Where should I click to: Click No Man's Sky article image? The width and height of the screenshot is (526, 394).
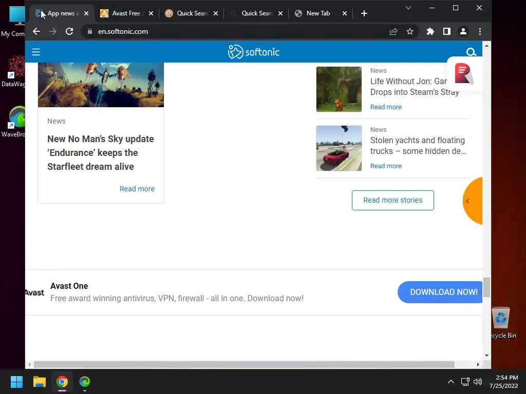[x=101, y=85]
